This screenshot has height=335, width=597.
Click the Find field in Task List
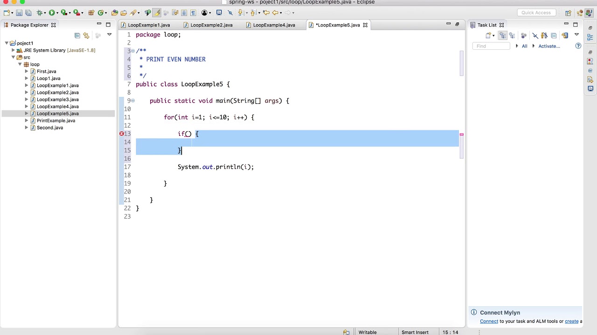[x=491, y=46]
